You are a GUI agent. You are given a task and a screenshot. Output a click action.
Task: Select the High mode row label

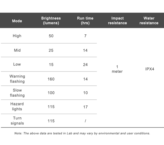tap(17, 36)
